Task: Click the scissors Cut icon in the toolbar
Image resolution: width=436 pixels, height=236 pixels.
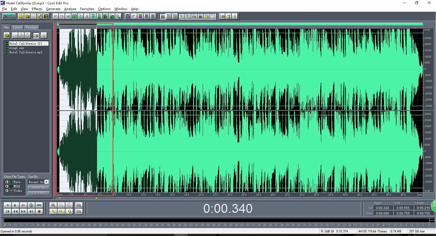Action: [87, 16]
